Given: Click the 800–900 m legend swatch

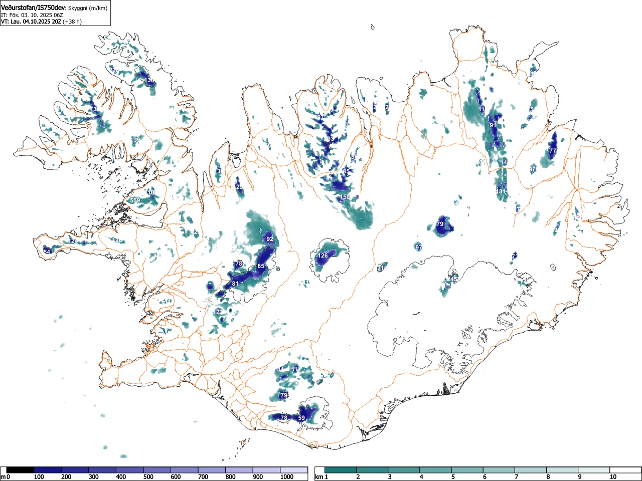Looking at the screenshot, I should pos(239,470).
